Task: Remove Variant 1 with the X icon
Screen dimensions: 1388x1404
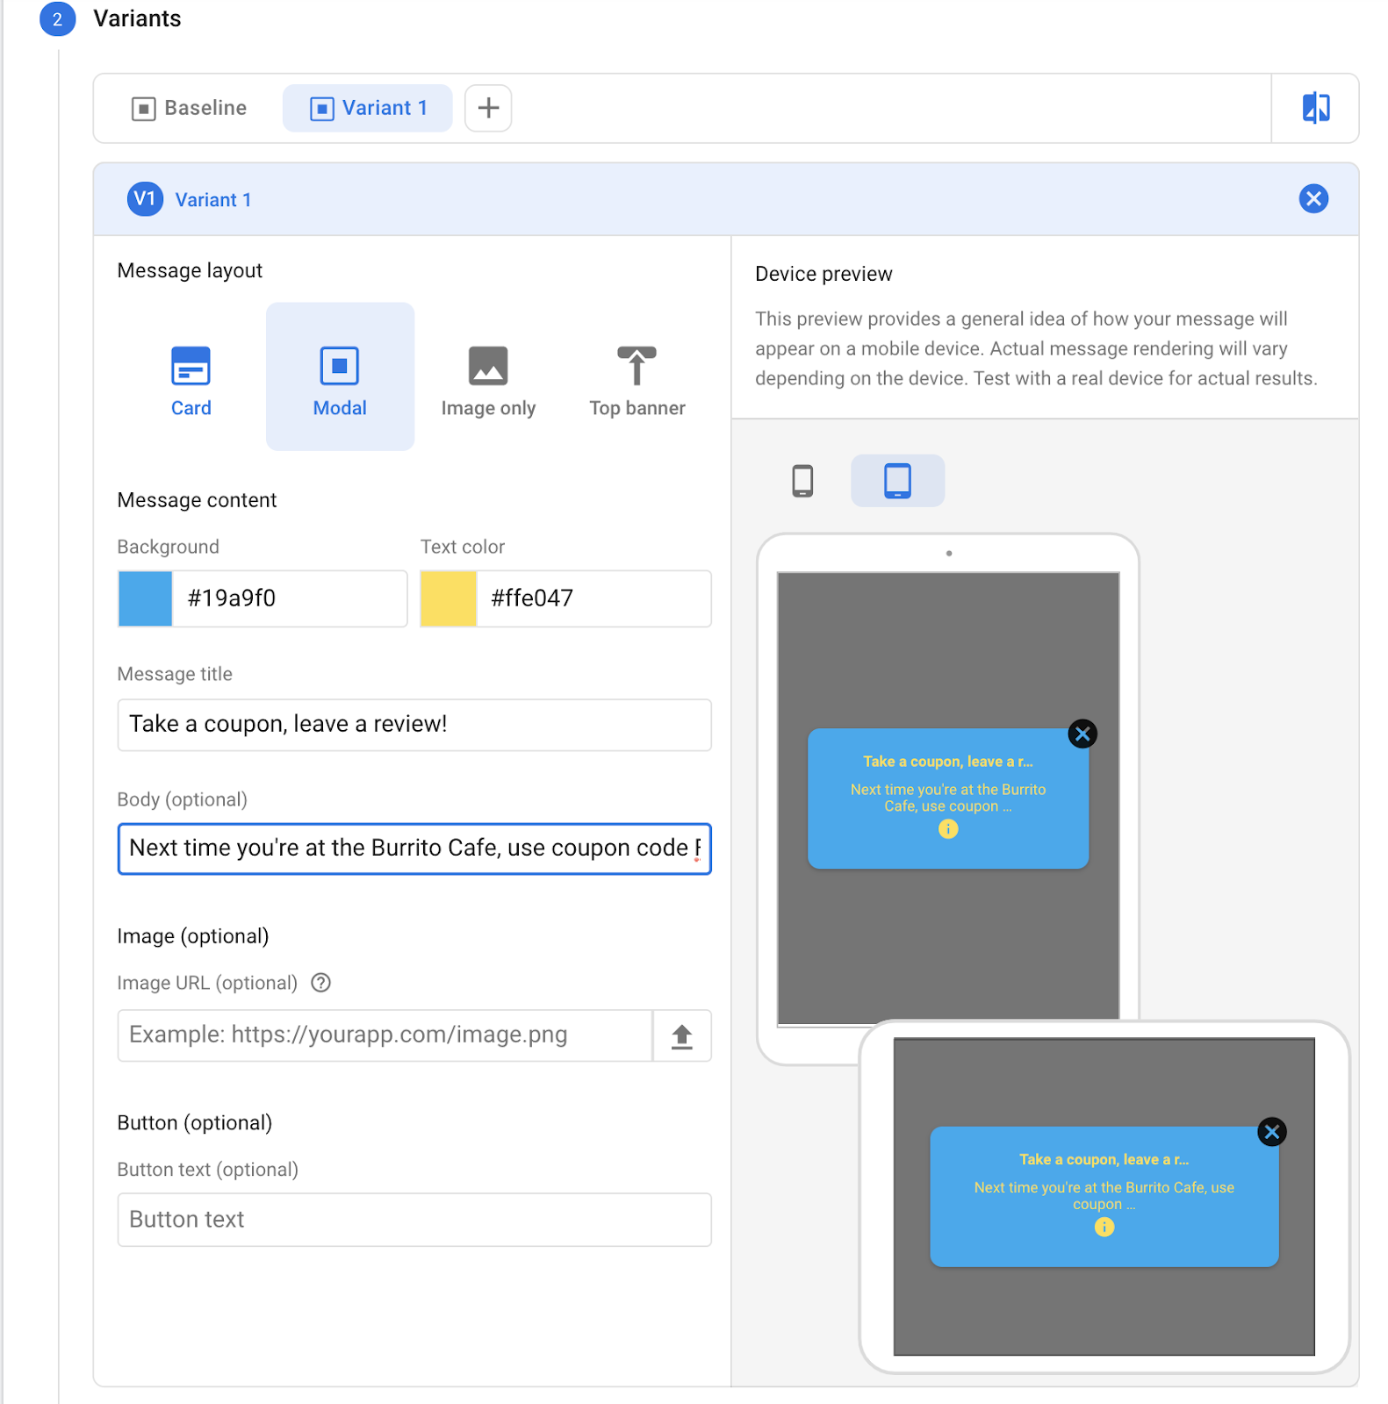Action: click(1312, 199)
